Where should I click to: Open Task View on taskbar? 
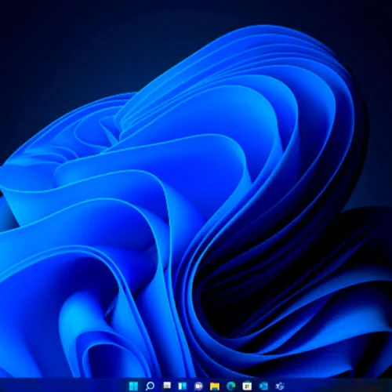click(x=166, y=386)
